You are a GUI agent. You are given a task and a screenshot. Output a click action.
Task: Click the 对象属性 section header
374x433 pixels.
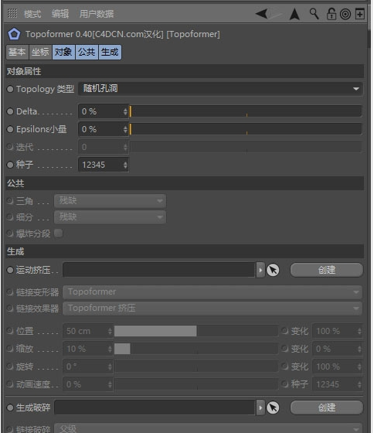click(185, 71)
